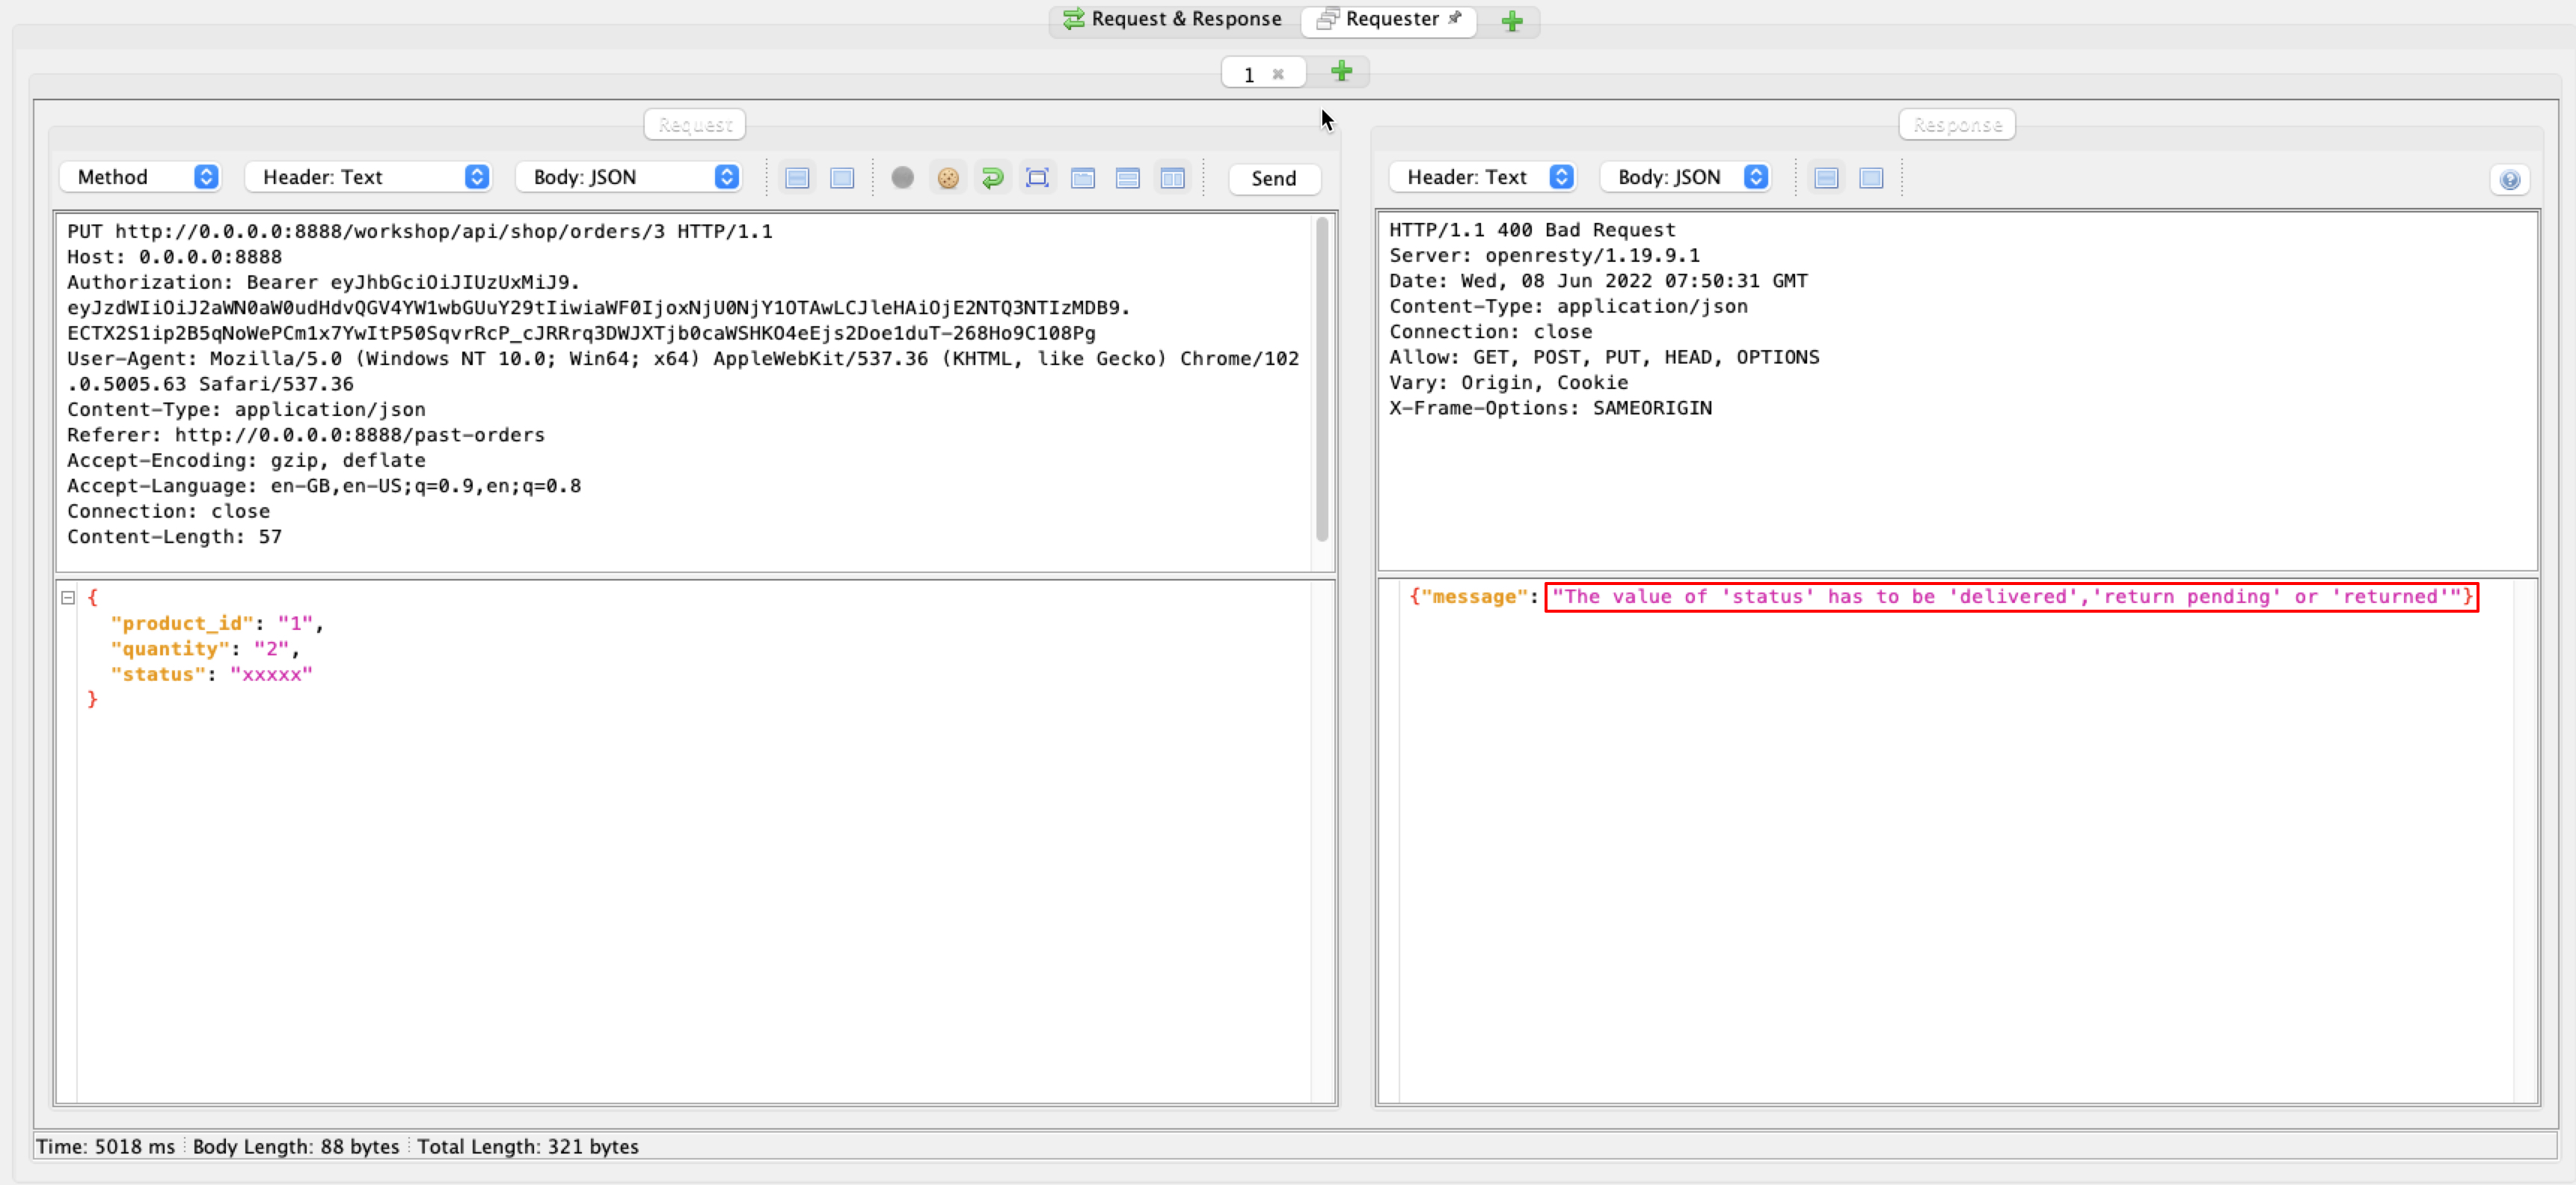Open response Header: Text dropdown
The height and width of the screenshot is (1185, 2576).
tap(1483, 177)
